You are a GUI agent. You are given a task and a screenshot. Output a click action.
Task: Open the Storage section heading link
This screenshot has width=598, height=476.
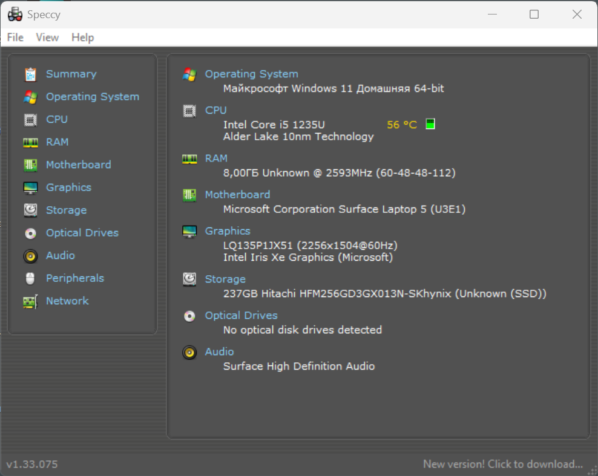coord(225,279)
